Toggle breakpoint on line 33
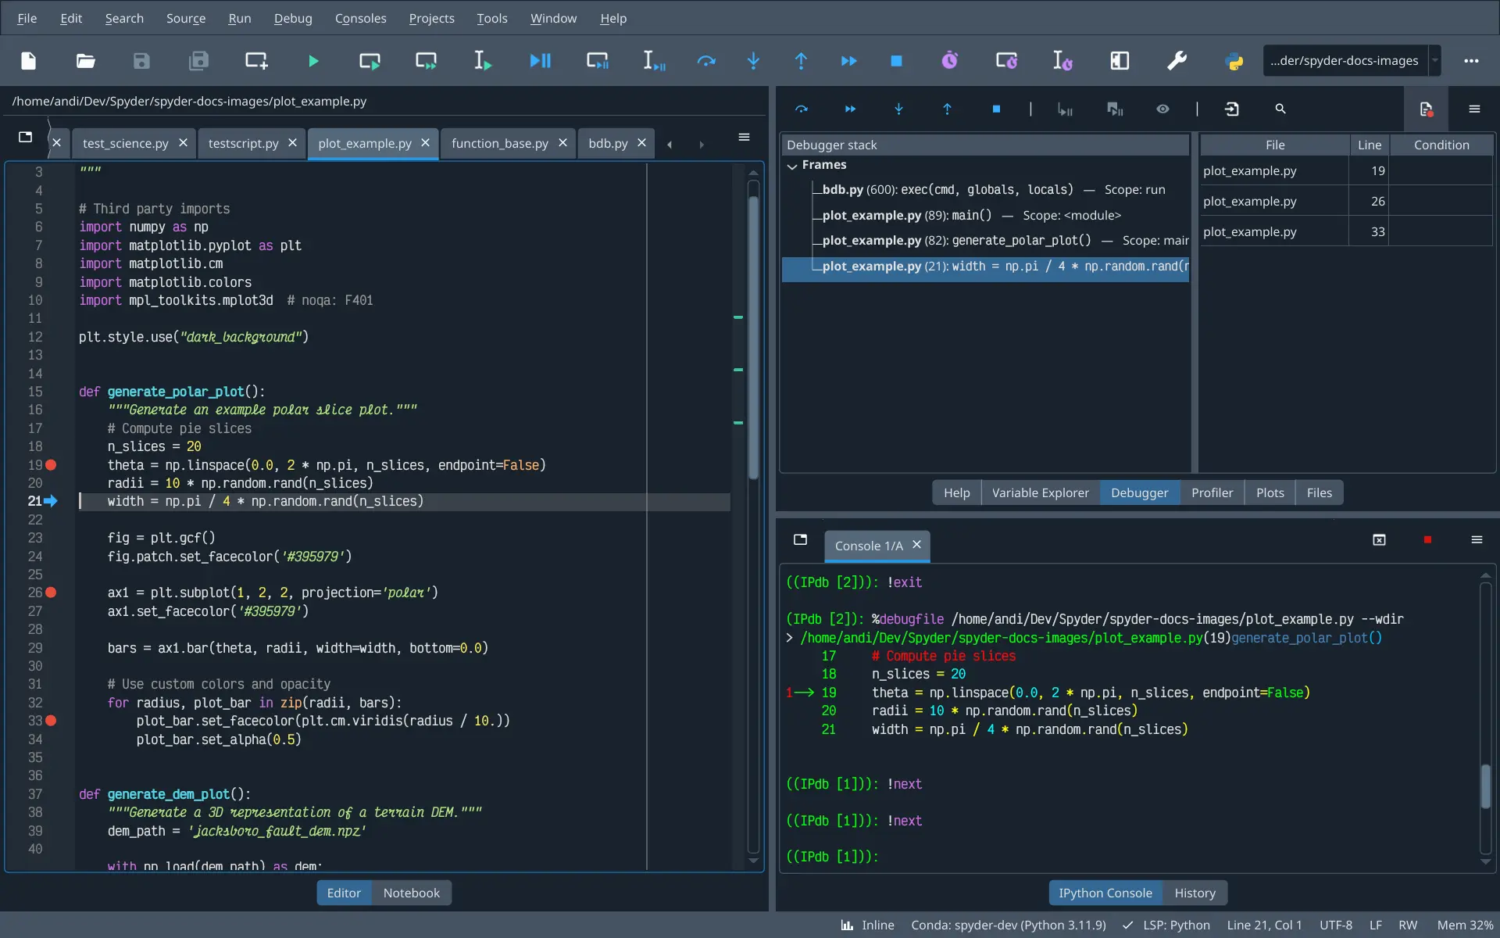1500x938 pixels. point(51,721)
